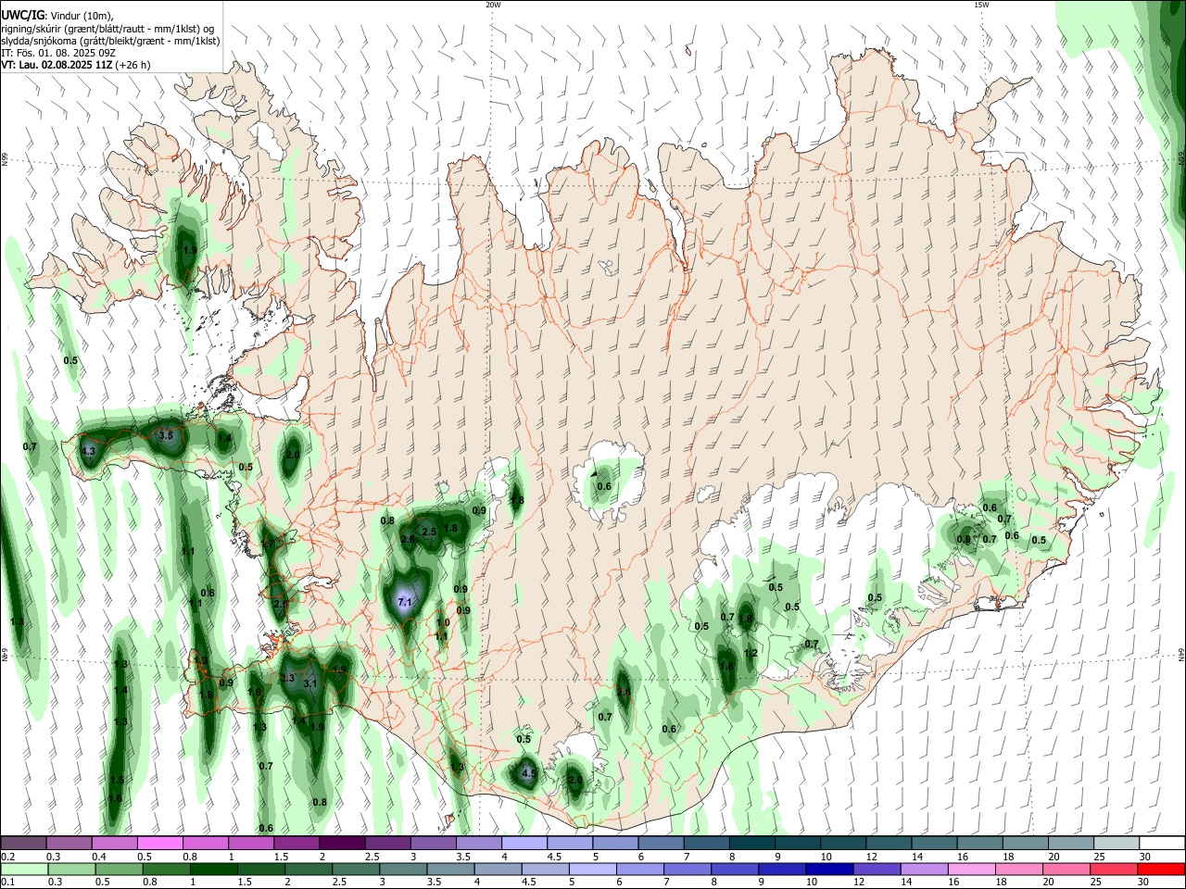Select the 3.3 precipitation value on the map

[x=287, y=679]
